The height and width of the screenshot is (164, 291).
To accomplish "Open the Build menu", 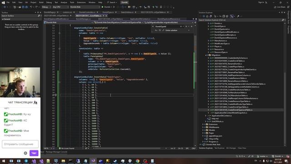I will [41, 2].
